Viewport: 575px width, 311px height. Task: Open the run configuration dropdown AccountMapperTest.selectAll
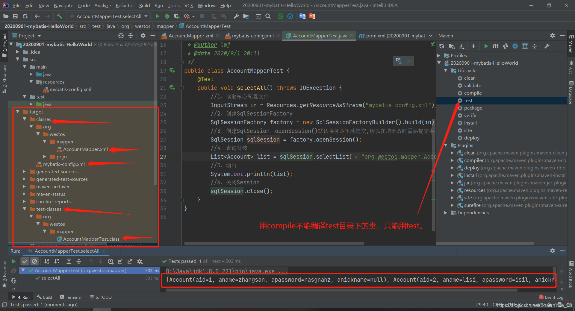109,16
